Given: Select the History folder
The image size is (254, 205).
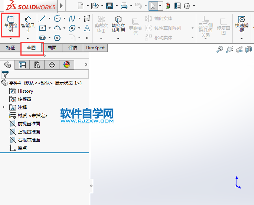Looking at the screenshot, I should tap(21, 91).
